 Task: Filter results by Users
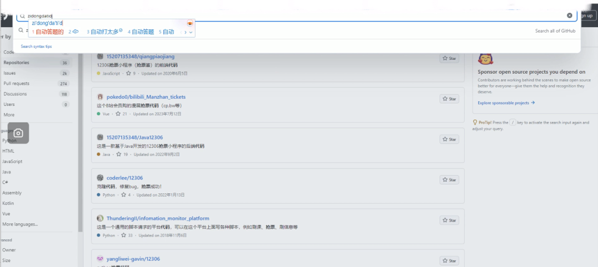coord(36,104)
